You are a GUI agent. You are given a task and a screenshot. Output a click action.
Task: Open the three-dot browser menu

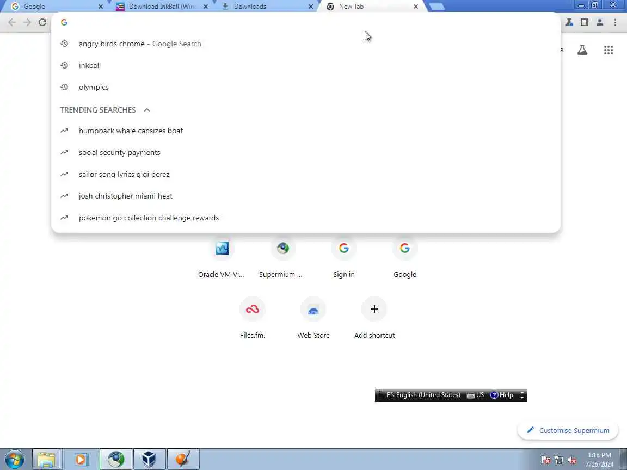pos(615,22)
